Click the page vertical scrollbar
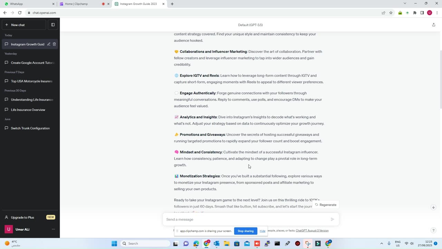The height and width of the screenshot is (249, 442). coord(440,80)
